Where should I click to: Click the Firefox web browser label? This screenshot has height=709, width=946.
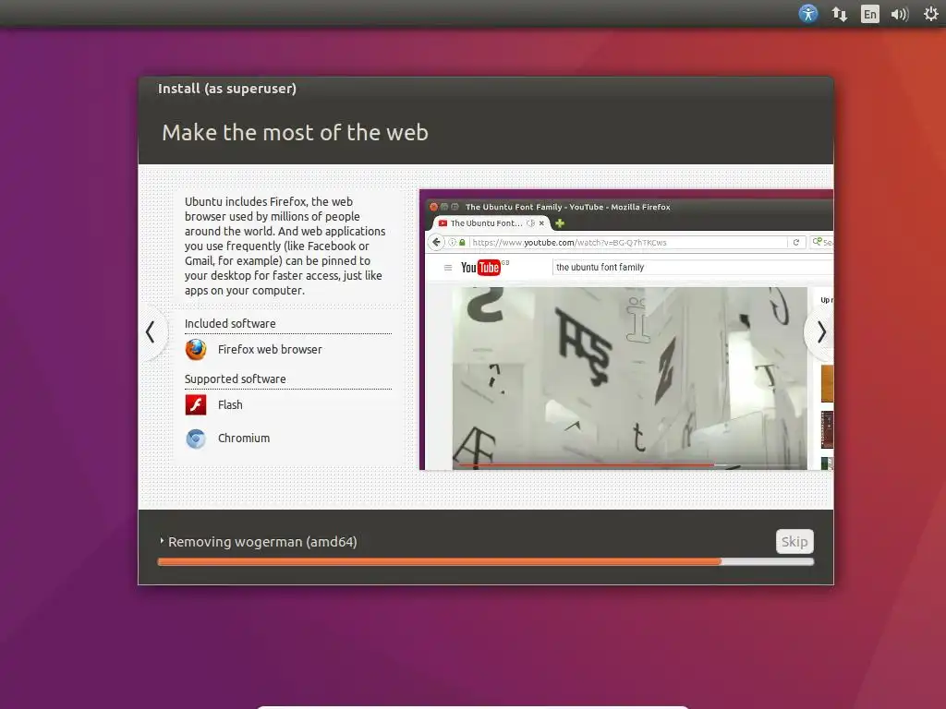point(270,350)
